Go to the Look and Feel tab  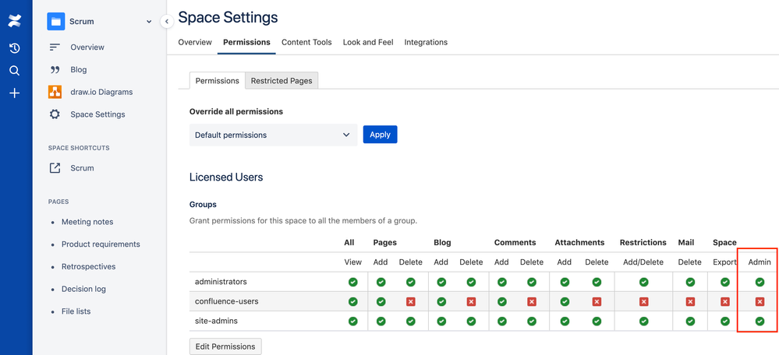click(x=368, y=42)
